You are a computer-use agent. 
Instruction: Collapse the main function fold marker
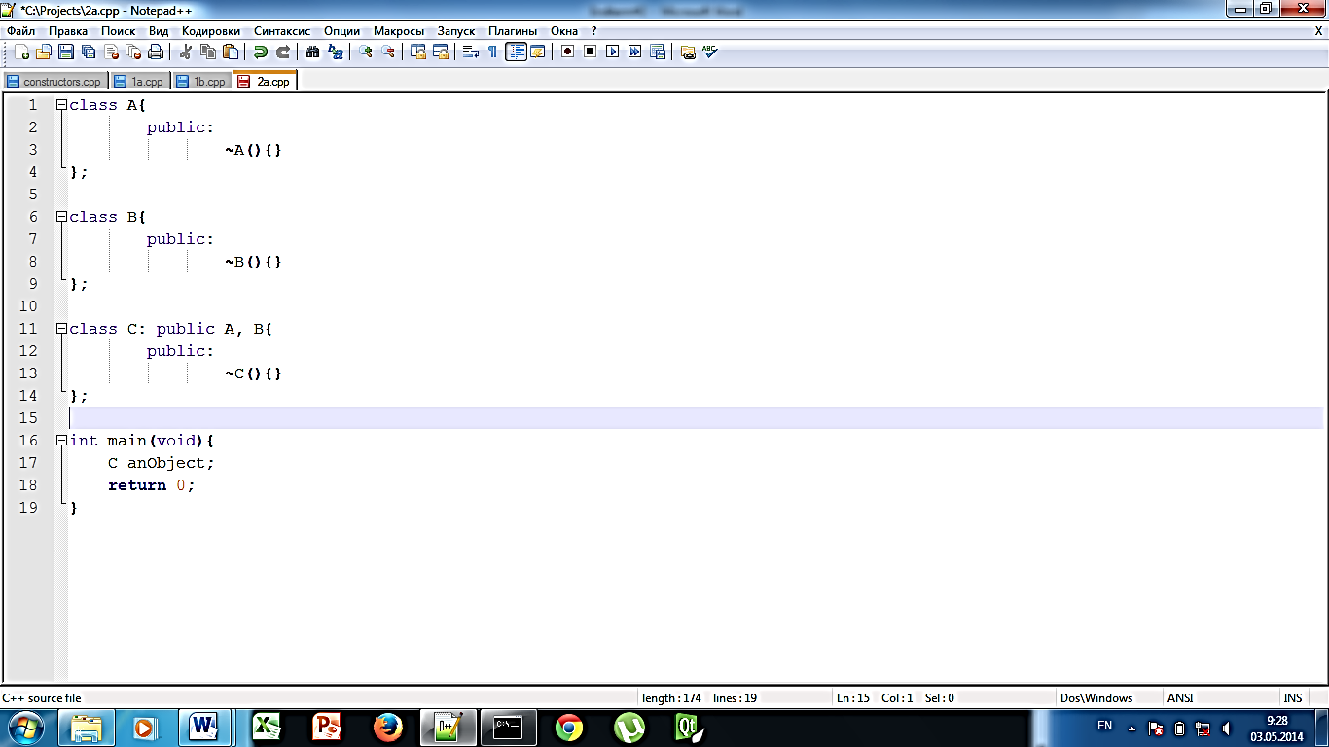(x=60, y=441)
